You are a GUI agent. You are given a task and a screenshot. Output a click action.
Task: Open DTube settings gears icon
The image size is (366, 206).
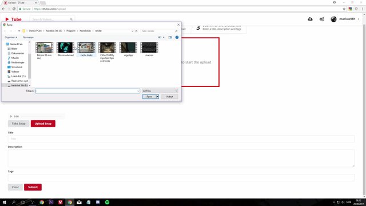(x=322, y=19)
